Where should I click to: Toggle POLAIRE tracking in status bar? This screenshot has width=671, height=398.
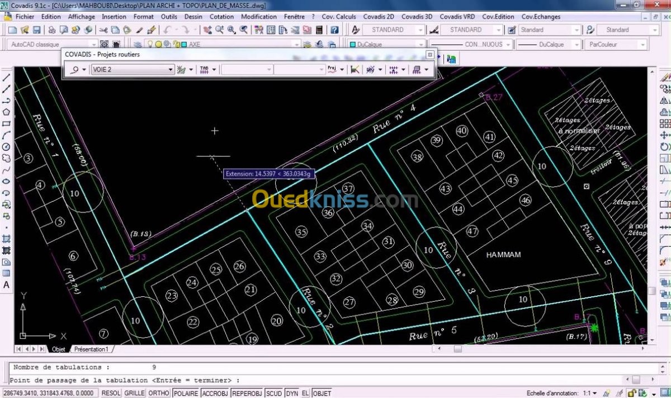click(x=186, y=393)
